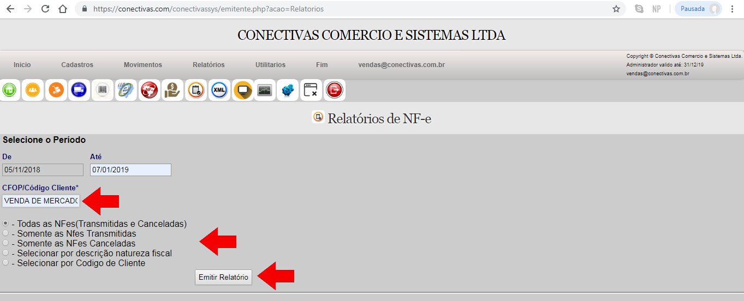Click the red exit door icon
The height and width of the screenshot is (301, 744).
334,90
